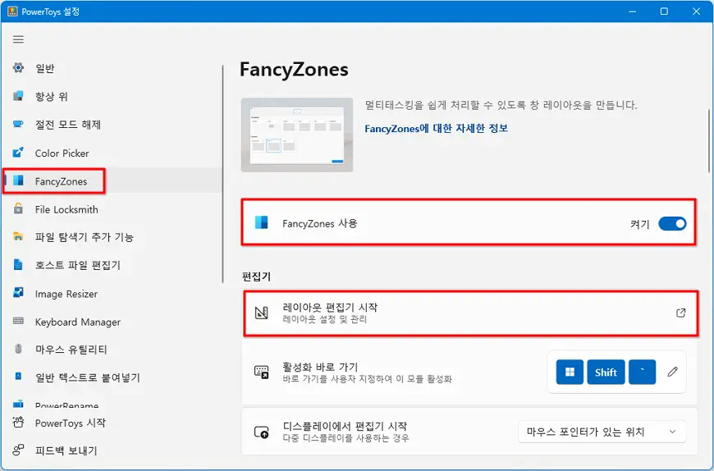Click the 일반 gear icon in sidebar
714x471 pixels.
click(18, 68)
